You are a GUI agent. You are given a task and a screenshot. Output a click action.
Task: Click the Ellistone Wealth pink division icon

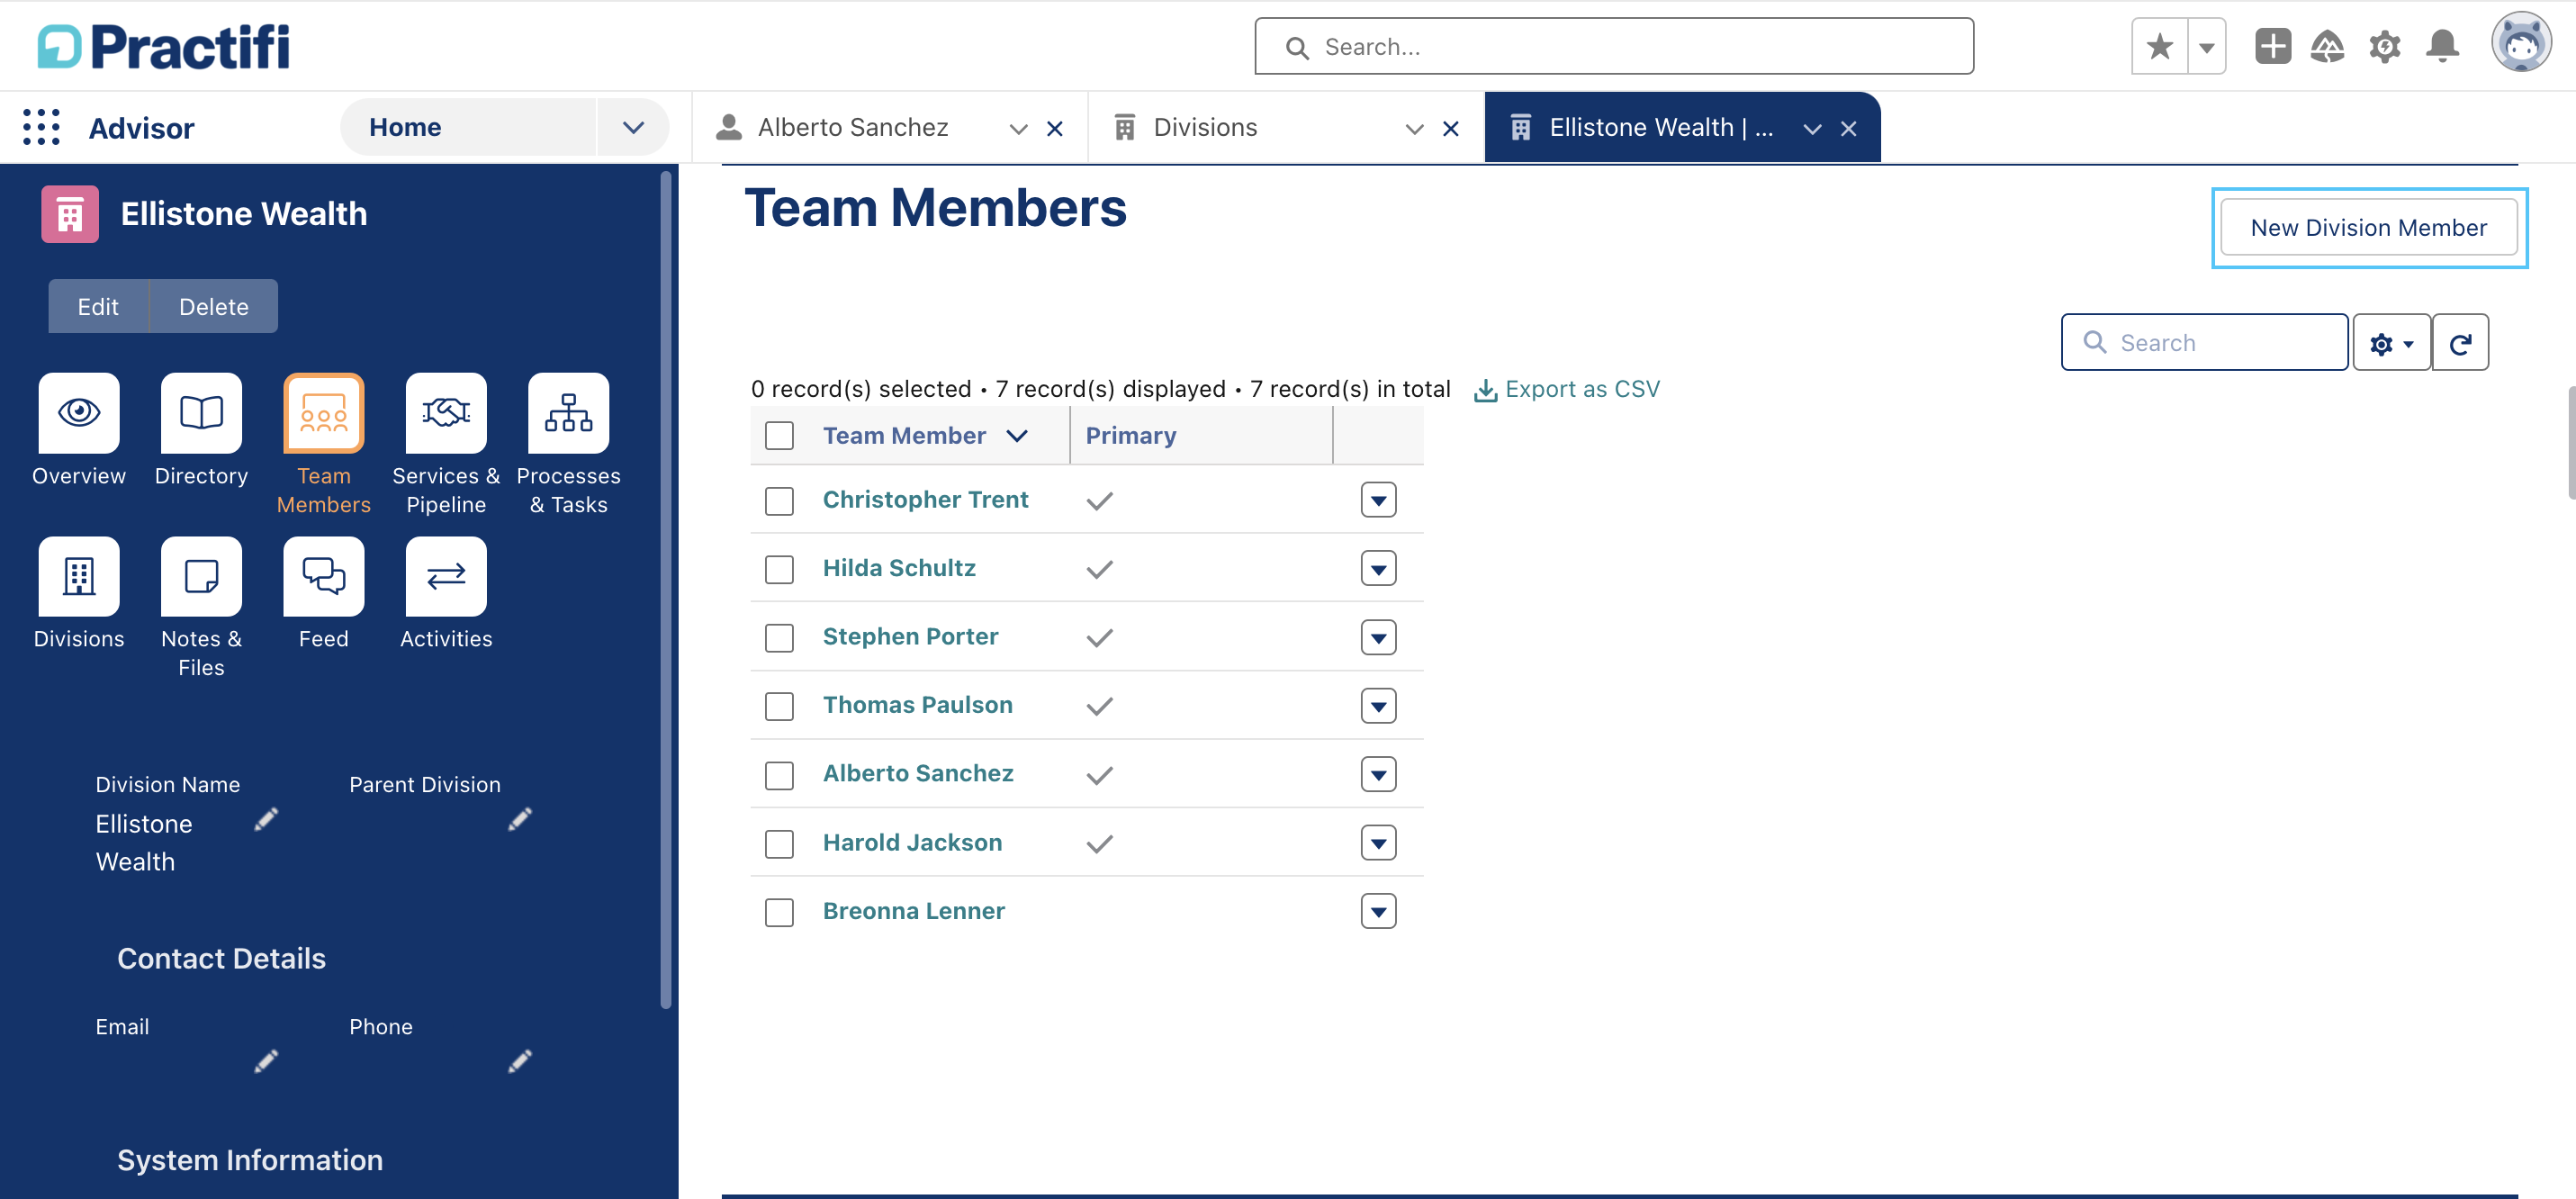(x=70, y=214)
